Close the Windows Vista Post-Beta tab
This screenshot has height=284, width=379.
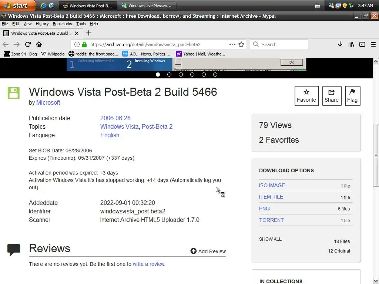click(x=77, y=33)
